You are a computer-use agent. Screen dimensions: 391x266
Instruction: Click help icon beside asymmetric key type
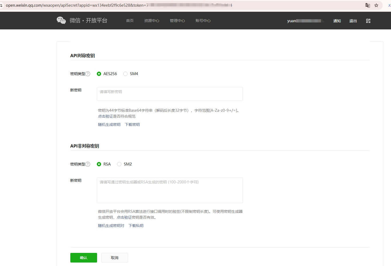(88, 164)
